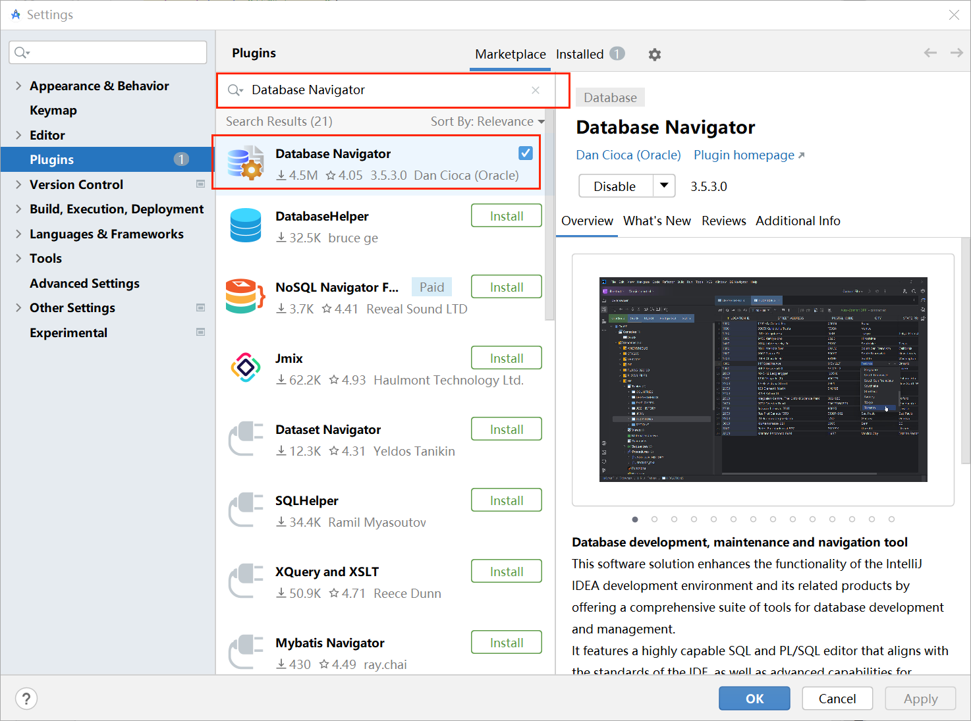The width and height of the screenshot is (971, 721).
Task: Uncheck the Database Navigator enabled checkbox
Action: tap(526, 153)
